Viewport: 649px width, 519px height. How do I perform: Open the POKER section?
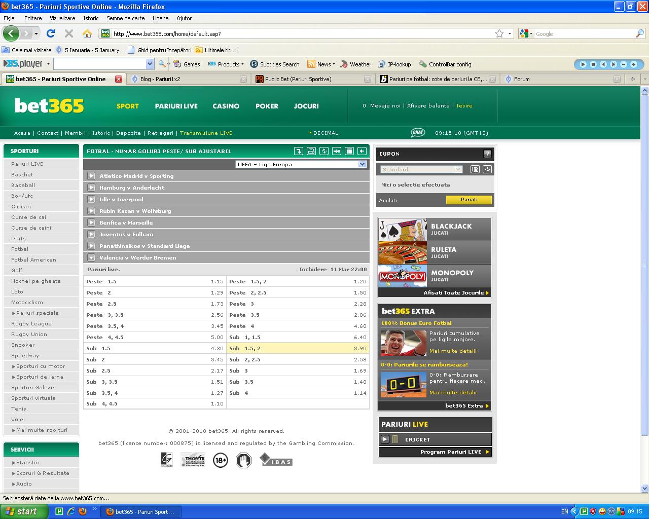267,106
